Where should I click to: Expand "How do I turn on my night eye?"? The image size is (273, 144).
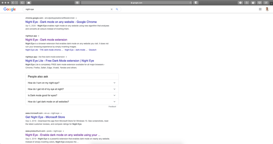click(x=72, y=83)
